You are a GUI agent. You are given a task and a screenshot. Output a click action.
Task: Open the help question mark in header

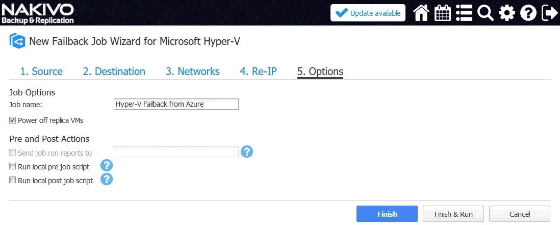pos(528,13)
